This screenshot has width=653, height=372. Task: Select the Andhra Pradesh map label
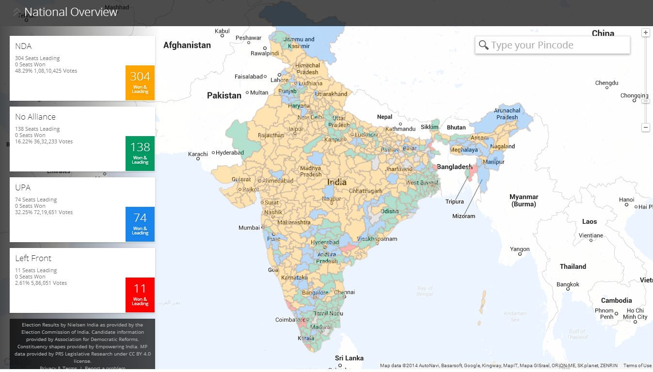tap(327, 258)
